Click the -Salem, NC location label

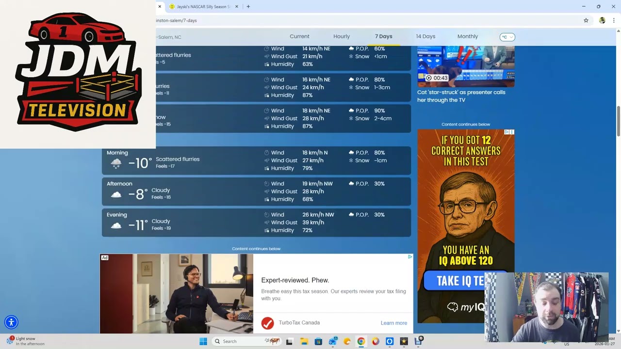point(169,37)
